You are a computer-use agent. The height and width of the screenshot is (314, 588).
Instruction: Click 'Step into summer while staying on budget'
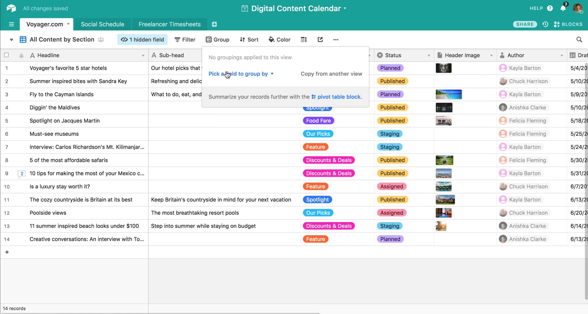point(203,226)
